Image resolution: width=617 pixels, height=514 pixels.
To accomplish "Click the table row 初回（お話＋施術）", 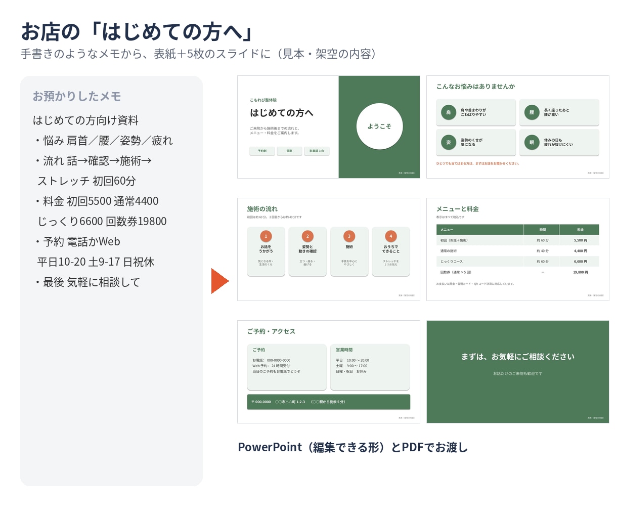I will (518, 240).
